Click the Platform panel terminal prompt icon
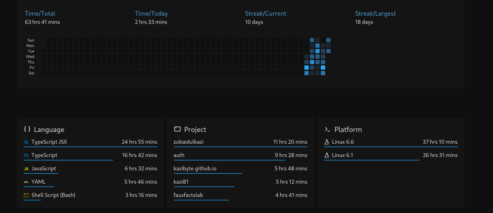The height and width of the screenshot is (213, 493). [327, 129]
